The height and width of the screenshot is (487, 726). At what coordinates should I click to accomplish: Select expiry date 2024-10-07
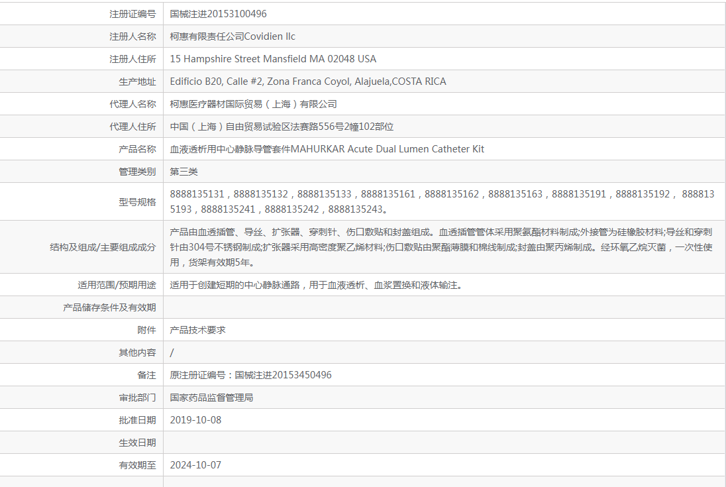click(195, 465)
